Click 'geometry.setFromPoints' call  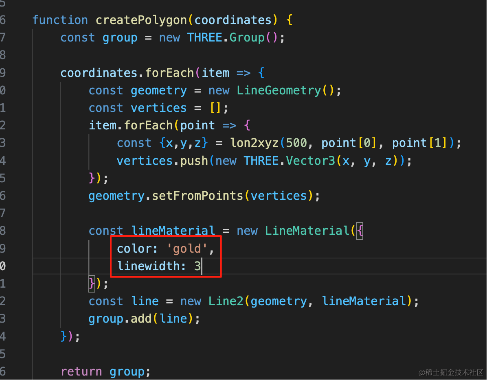coord(166,196)
